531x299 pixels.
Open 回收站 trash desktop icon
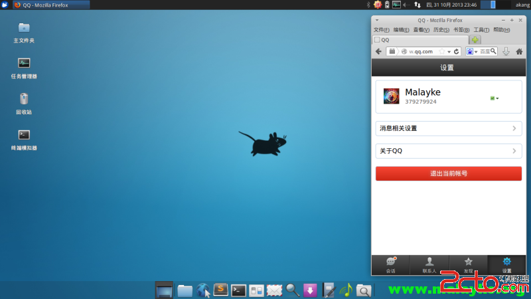tap(24, 98)
